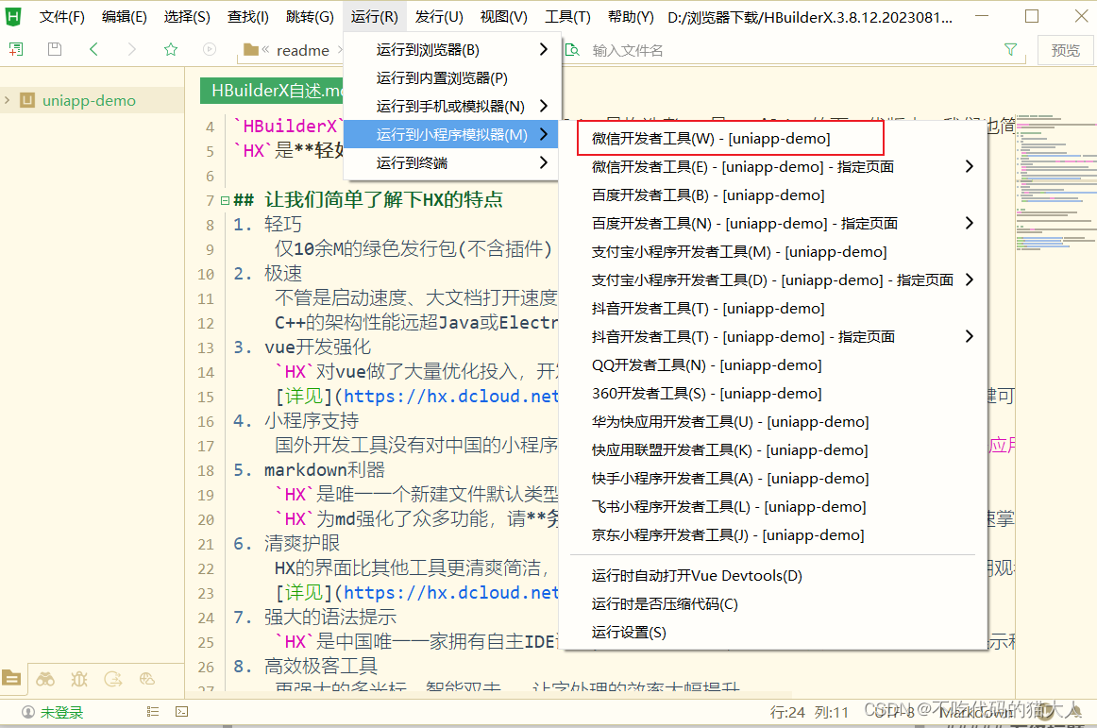Image resolution: width=1097 pixels, height=728 pixels.
Task: Save the current file with the disk icon
Action: [x=54, y=48]
